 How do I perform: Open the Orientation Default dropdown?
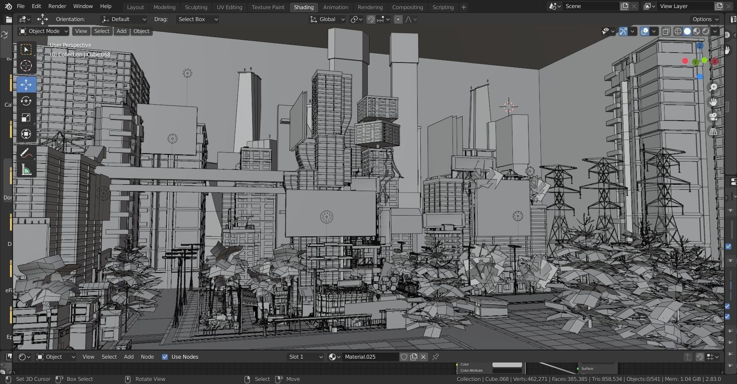[124, 20]
